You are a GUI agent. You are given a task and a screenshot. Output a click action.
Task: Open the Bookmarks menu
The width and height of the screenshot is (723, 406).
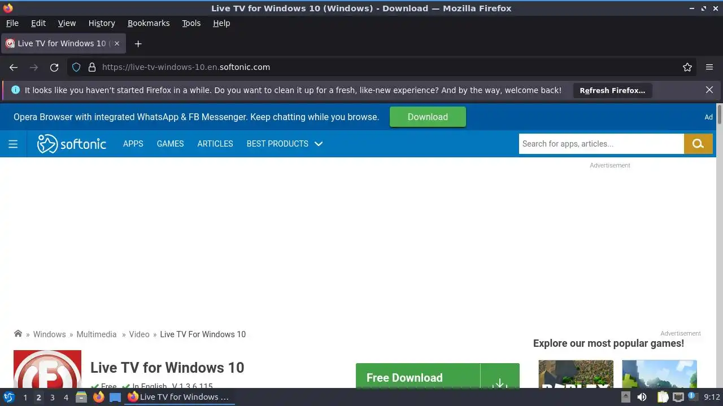pyautogui.click(x=149, y=23)
